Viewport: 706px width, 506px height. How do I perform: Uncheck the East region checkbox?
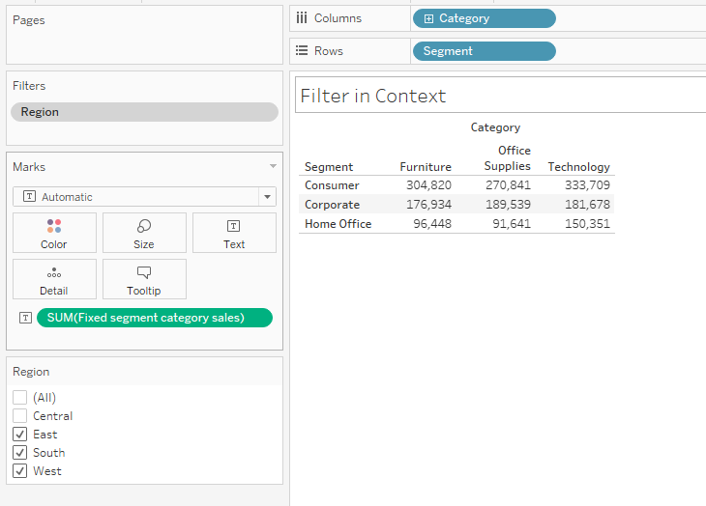[19, 435]
